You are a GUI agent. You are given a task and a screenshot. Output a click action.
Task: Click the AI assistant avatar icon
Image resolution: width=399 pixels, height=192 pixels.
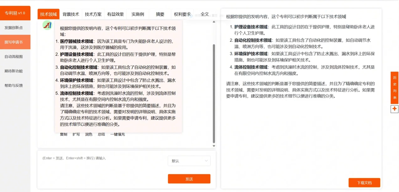click(47, 25)
